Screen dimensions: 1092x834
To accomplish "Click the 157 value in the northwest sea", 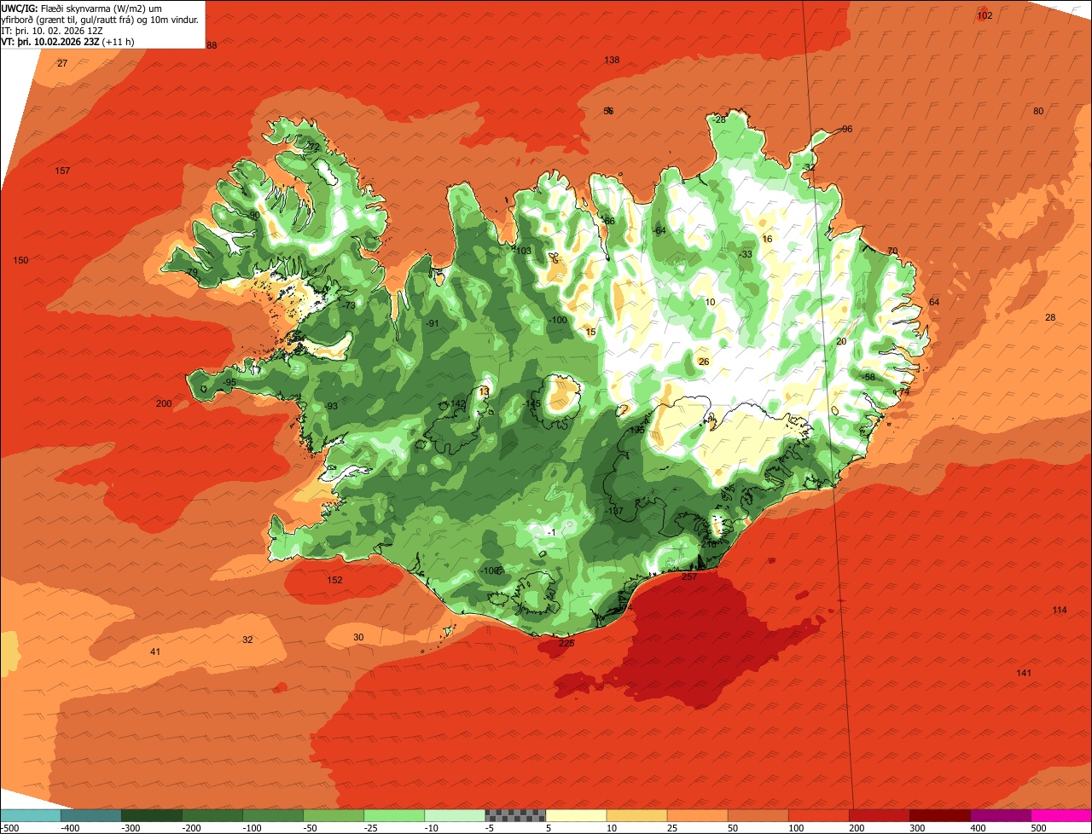I will 62,171.
